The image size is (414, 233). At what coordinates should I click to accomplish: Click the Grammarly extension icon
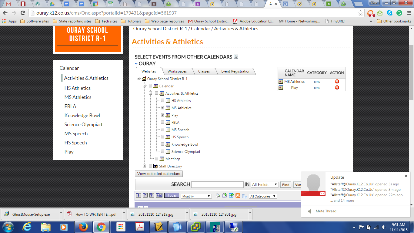[x=399, y=13]
